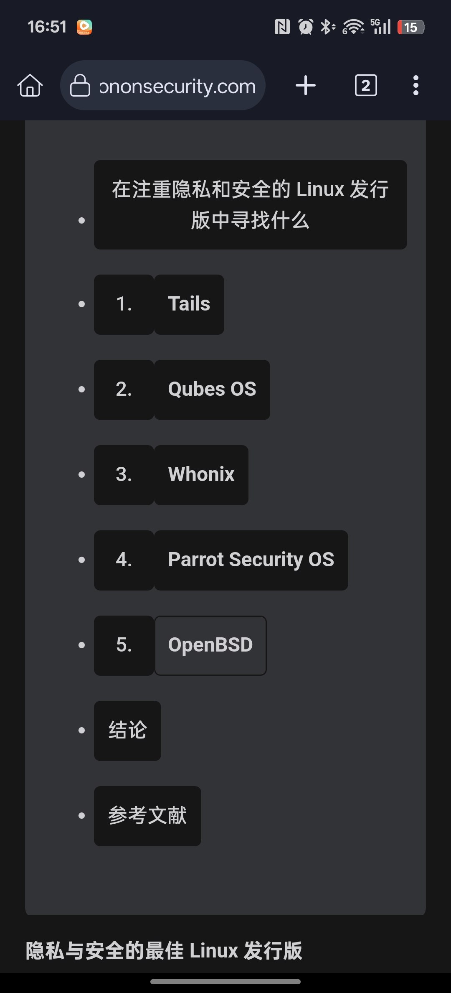Tap the orange app notification icon
This screenshot has width=451, height=993.
tap(84, 27)
